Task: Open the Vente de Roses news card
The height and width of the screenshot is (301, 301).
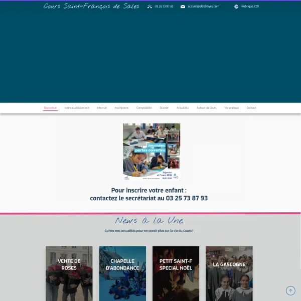Action: [69, 273]
